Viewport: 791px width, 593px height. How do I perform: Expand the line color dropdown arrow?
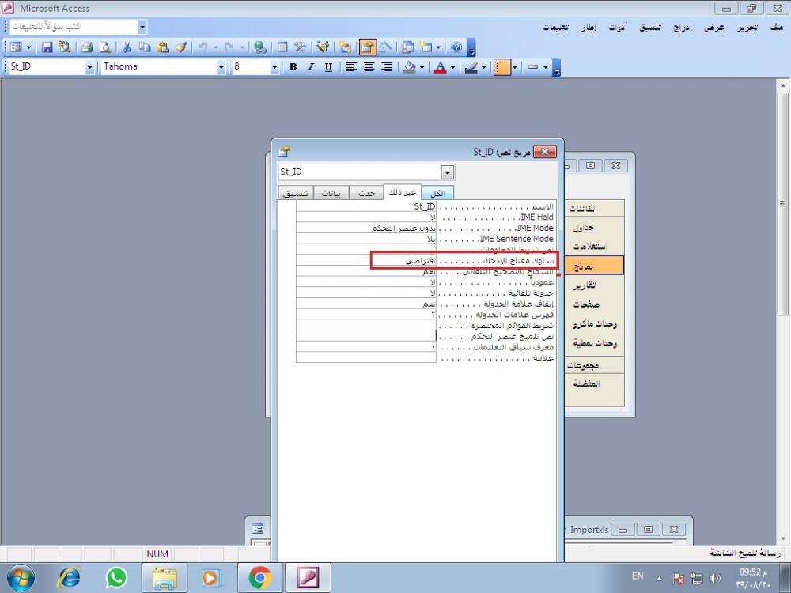[483, 67]
